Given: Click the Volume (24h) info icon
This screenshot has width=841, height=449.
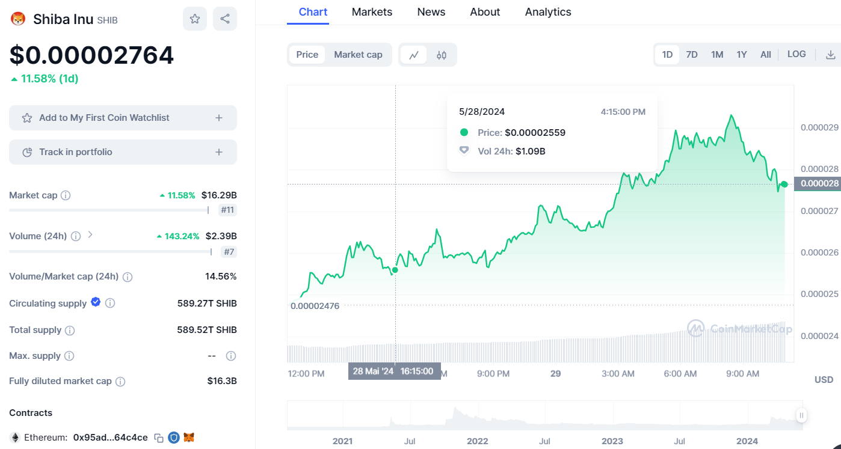Looking at the screenshot, I should click(76, 236).
